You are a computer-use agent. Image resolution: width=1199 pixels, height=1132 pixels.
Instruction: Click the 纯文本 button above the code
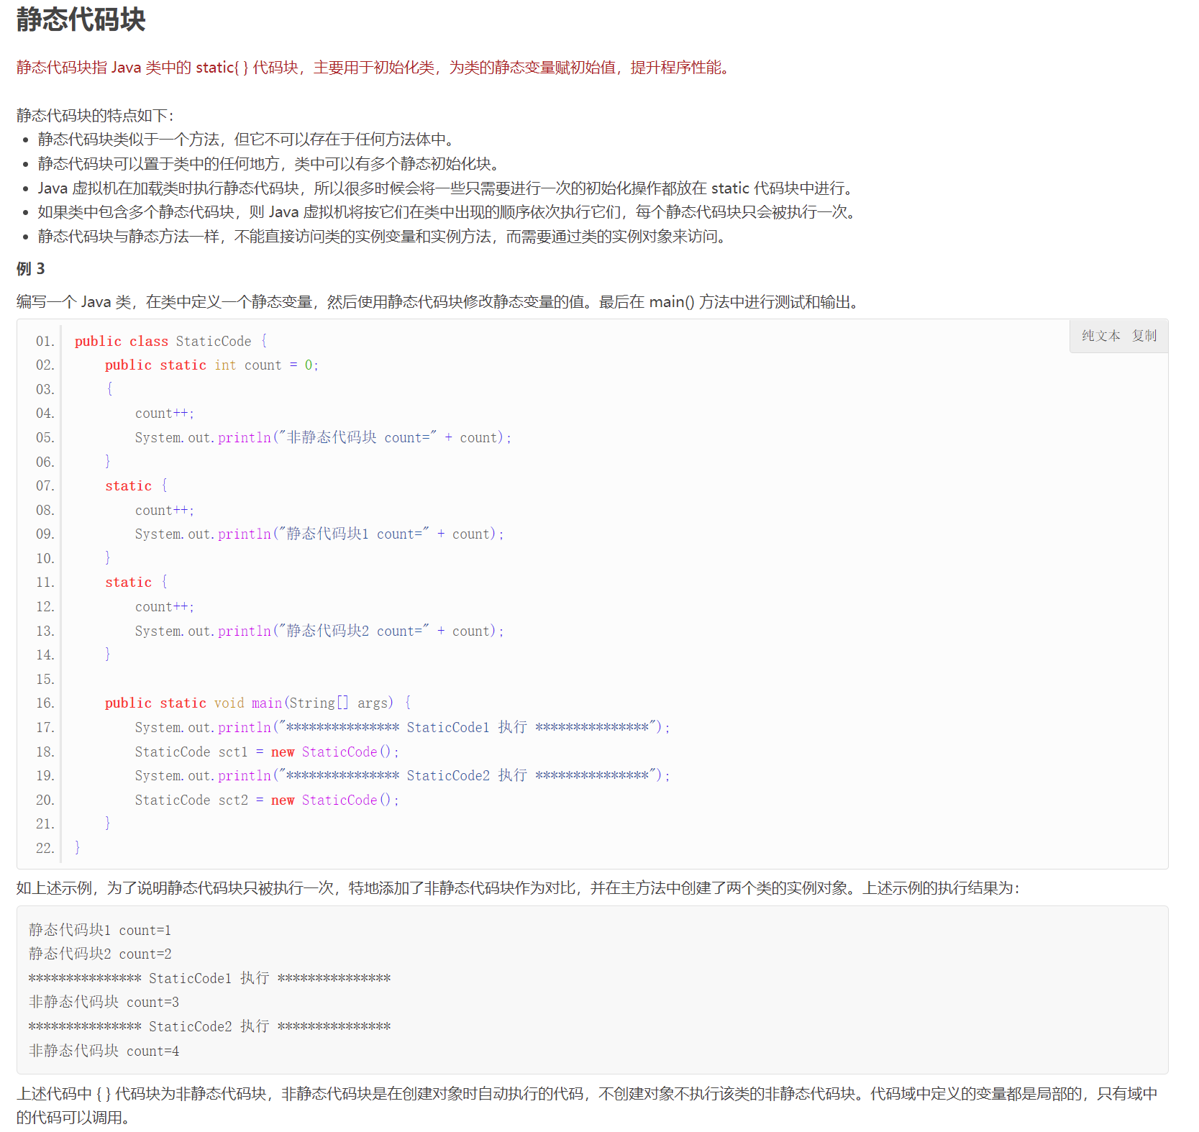coord(1100,336)
